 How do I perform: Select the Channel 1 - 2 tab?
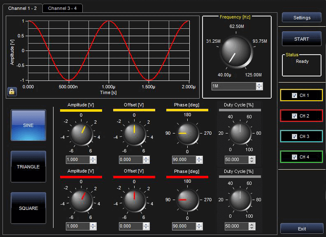coord(22,8)
